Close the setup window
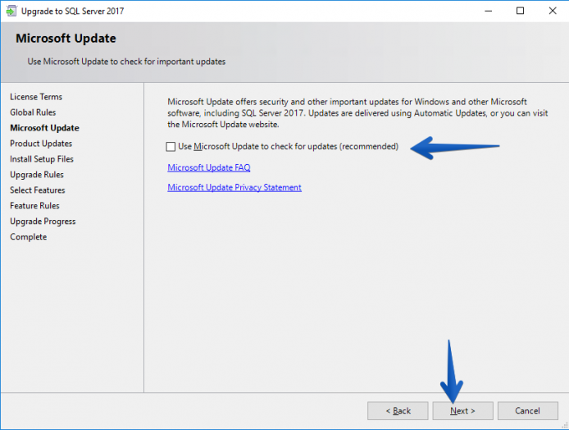Image resolution: width=569 pixels, height=430 pixels. (x=553, y=11)
